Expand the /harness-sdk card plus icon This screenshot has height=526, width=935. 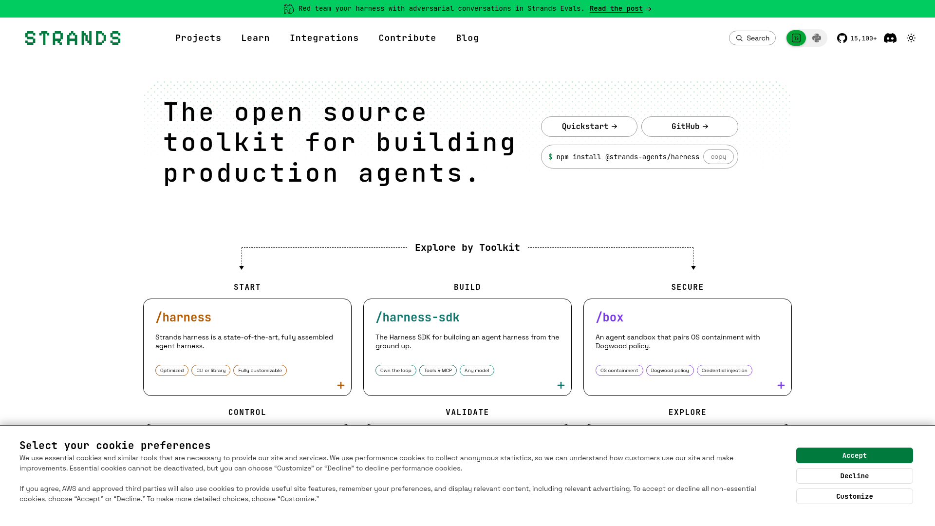(561, 385)
